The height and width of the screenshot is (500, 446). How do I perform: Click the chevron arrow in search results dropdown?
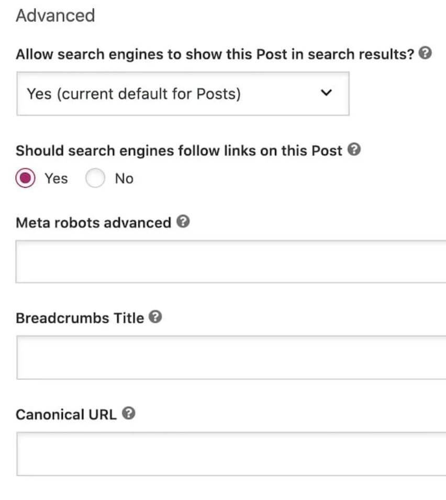(326, 93)
